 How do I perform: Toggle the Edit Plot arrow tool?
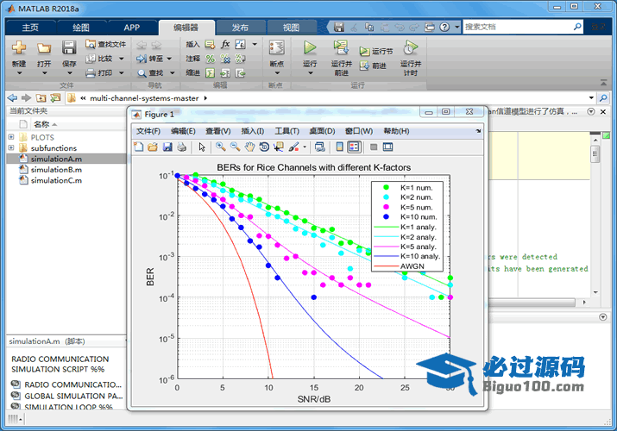pos(202,147)
